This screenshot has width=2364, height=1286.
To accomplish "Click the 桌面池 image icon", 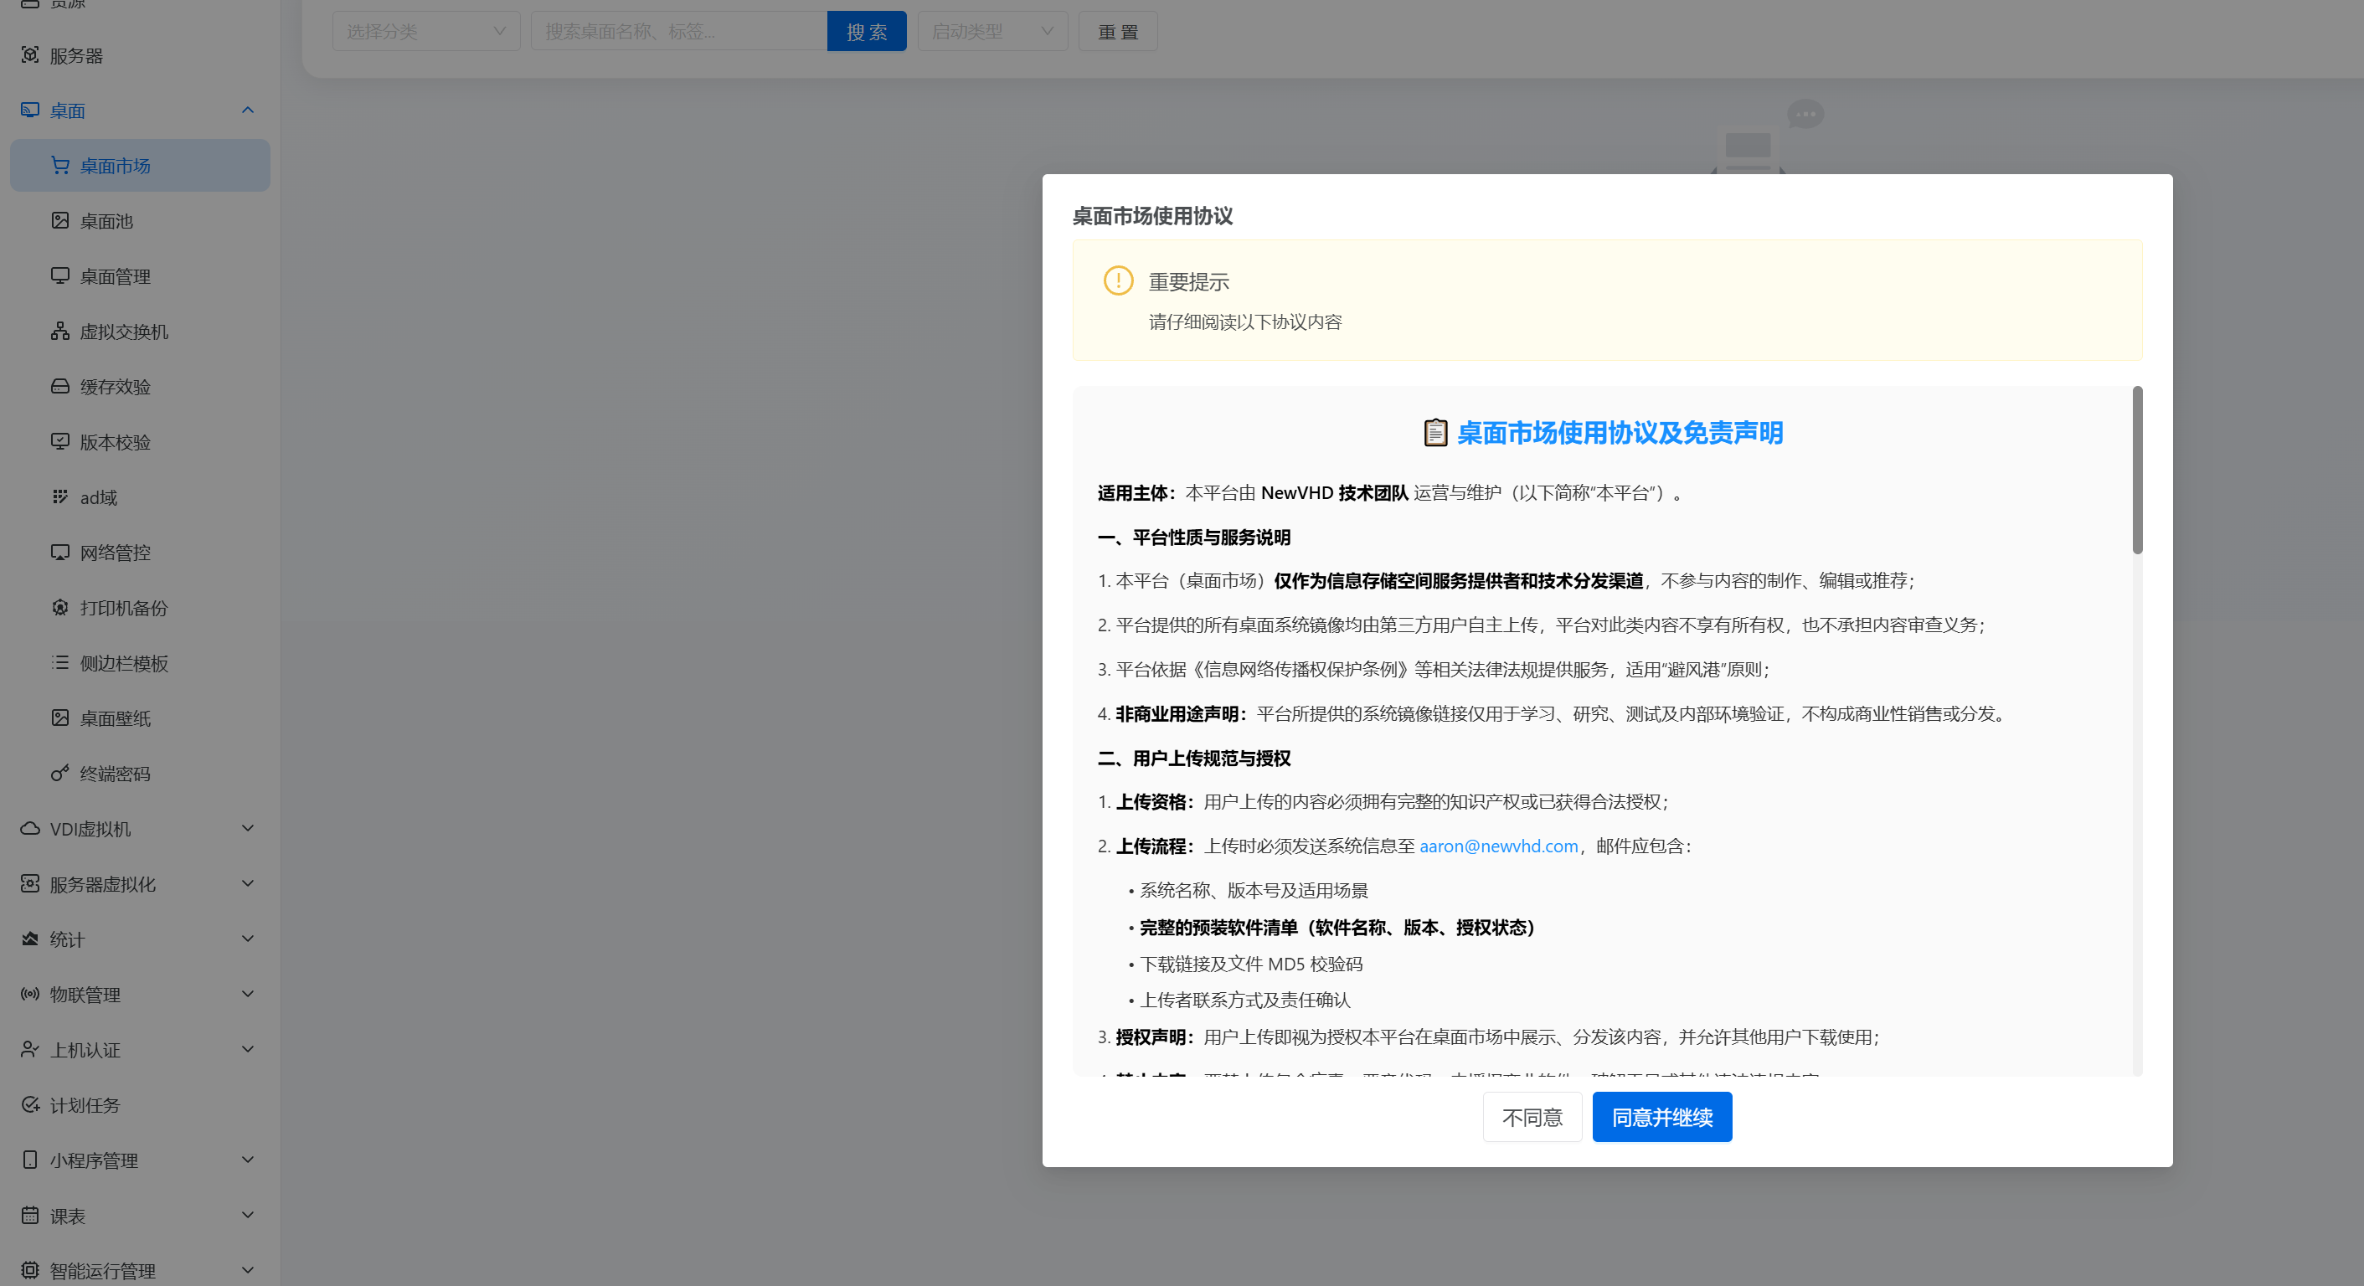I will (x=59, y=220).
